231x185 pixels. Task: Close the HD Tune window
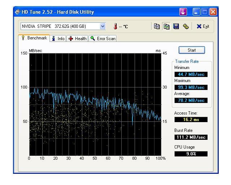coord(213,12)
